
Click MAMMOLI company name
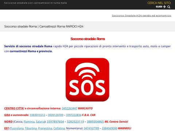[124, 128]
